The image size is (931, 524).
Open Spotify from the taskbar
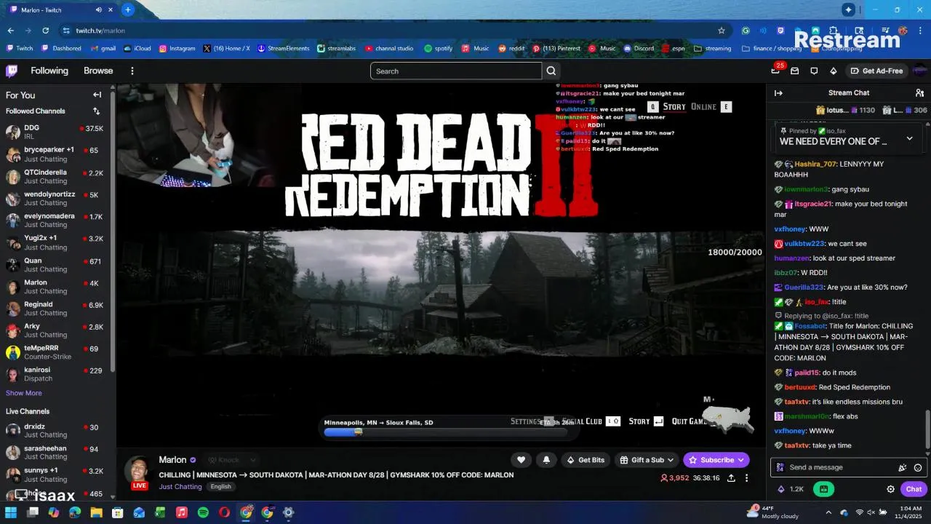tap(203, 512)
